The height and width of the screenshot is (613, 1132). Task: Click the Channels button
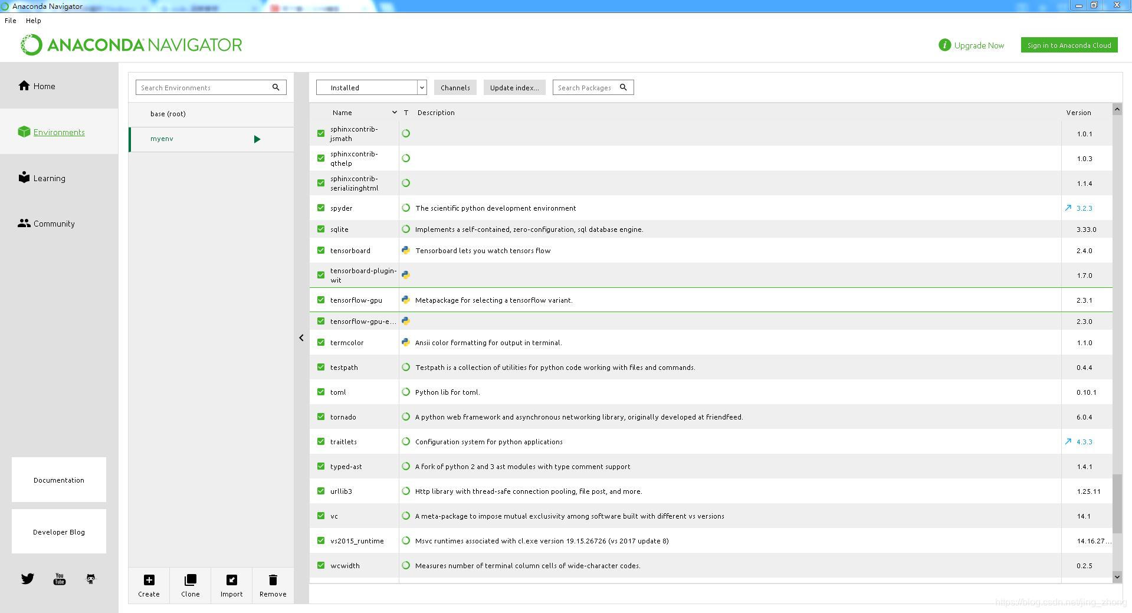455,87
